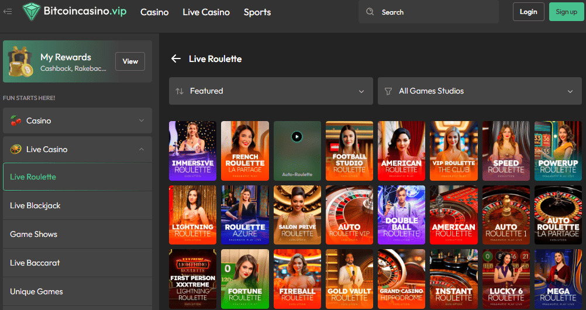Click the filter funnel icon in studios dropdown

(388, 91)
